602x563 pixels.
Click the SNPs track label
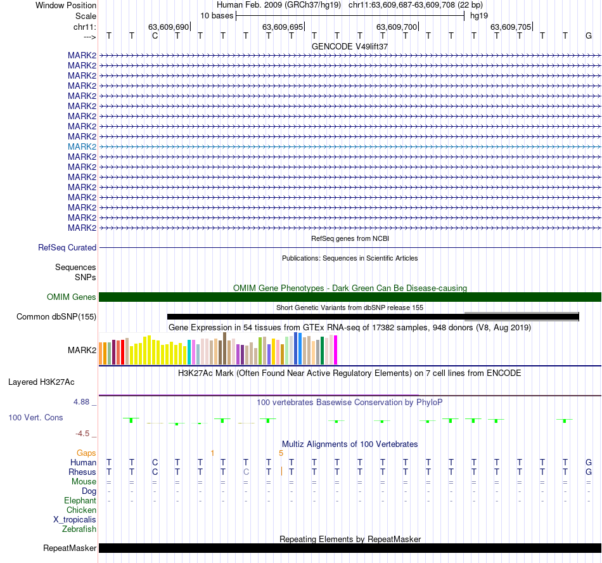(x=86, y=277)
